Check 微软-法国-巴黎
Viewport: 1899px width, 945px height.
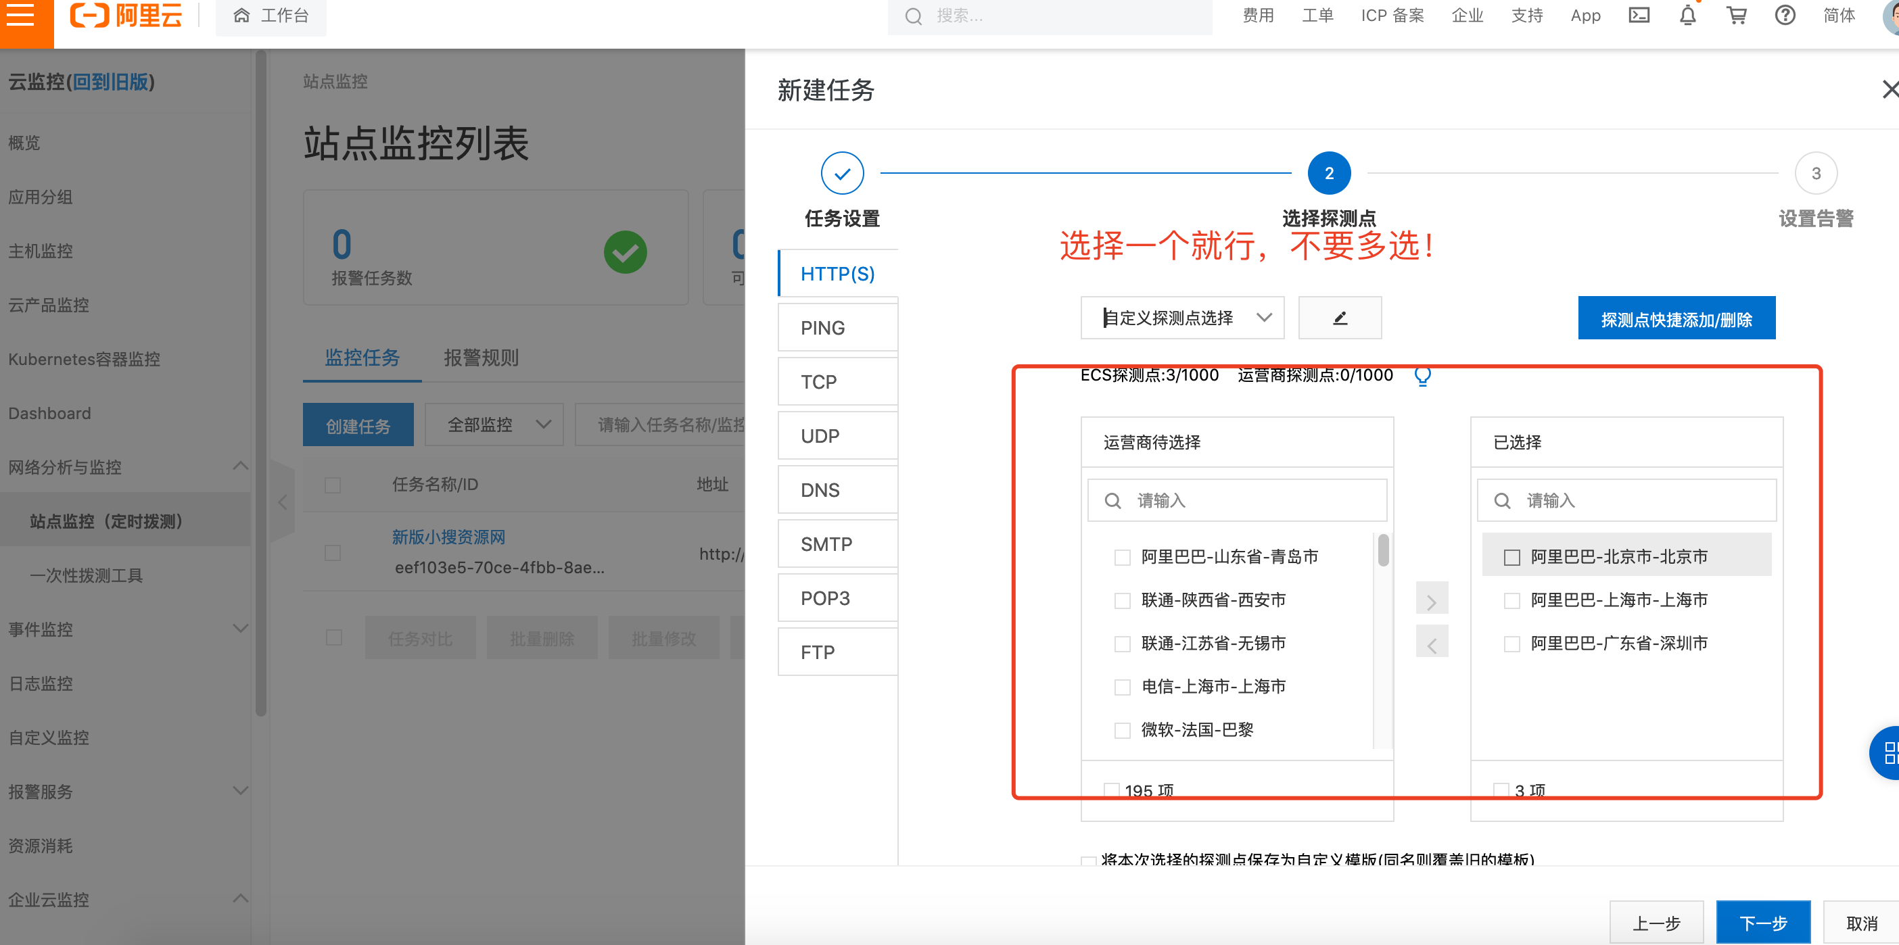coord(1122,731)
